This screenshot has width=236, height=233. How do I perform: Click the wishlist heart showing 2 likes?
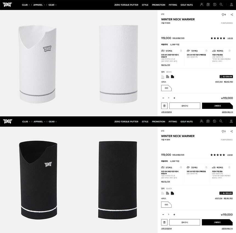(223, 131)
